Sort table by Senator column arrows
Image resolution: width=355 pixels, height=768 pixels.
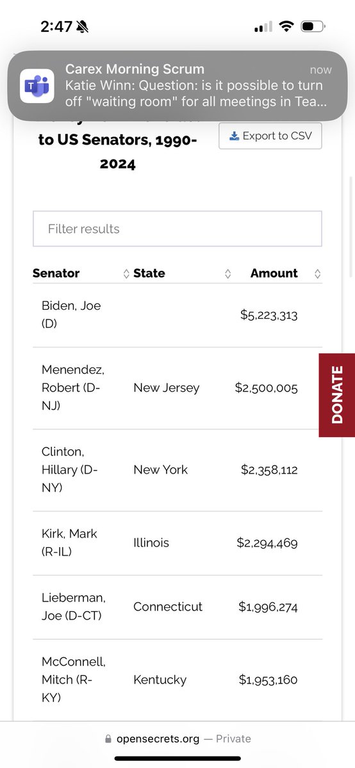pyautogui.click(x=126, y=274)
